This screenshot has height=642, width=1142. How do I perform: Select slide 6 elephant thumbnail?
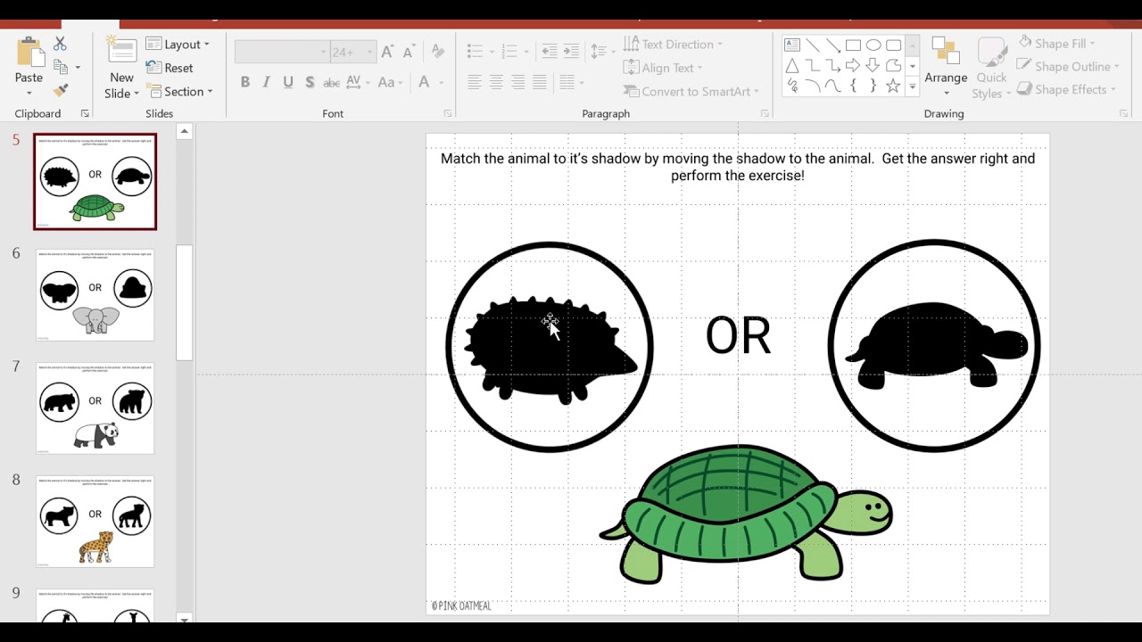[x=95, y=295]
